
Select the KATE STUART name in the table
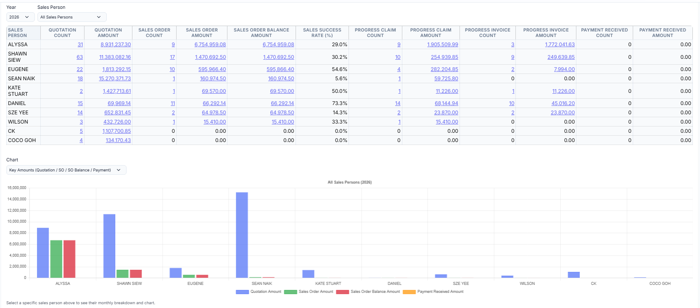tap(18, 91)
